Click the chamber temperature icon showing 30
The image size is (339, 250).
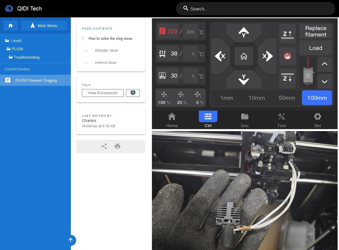click(162, 76)
